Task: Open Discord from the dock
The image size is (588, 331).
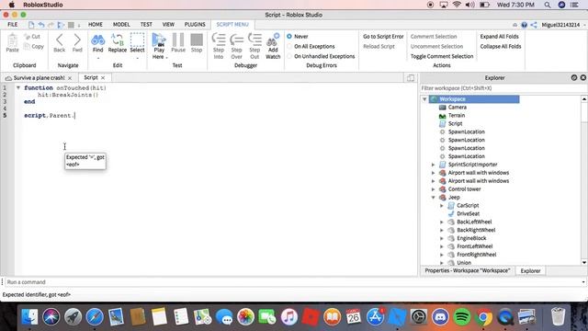Action: [x=441, y=317]
